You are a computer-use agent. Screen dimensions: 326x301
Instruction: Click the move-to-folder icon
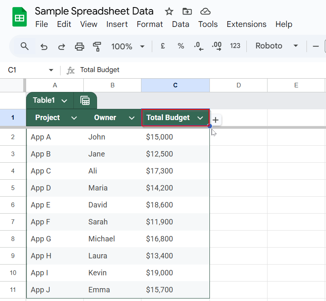point(187,12)
